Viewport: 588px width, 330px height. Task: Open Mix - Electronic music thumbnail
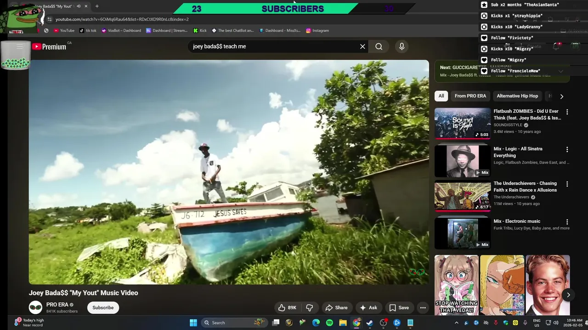click(x=463, y=233)
